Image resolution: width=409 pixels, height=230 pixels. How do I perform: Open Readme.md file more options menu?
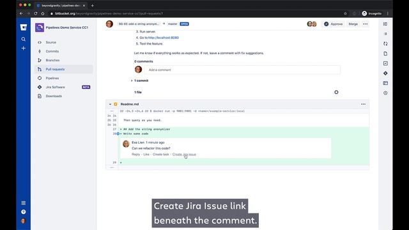point(364,104)
